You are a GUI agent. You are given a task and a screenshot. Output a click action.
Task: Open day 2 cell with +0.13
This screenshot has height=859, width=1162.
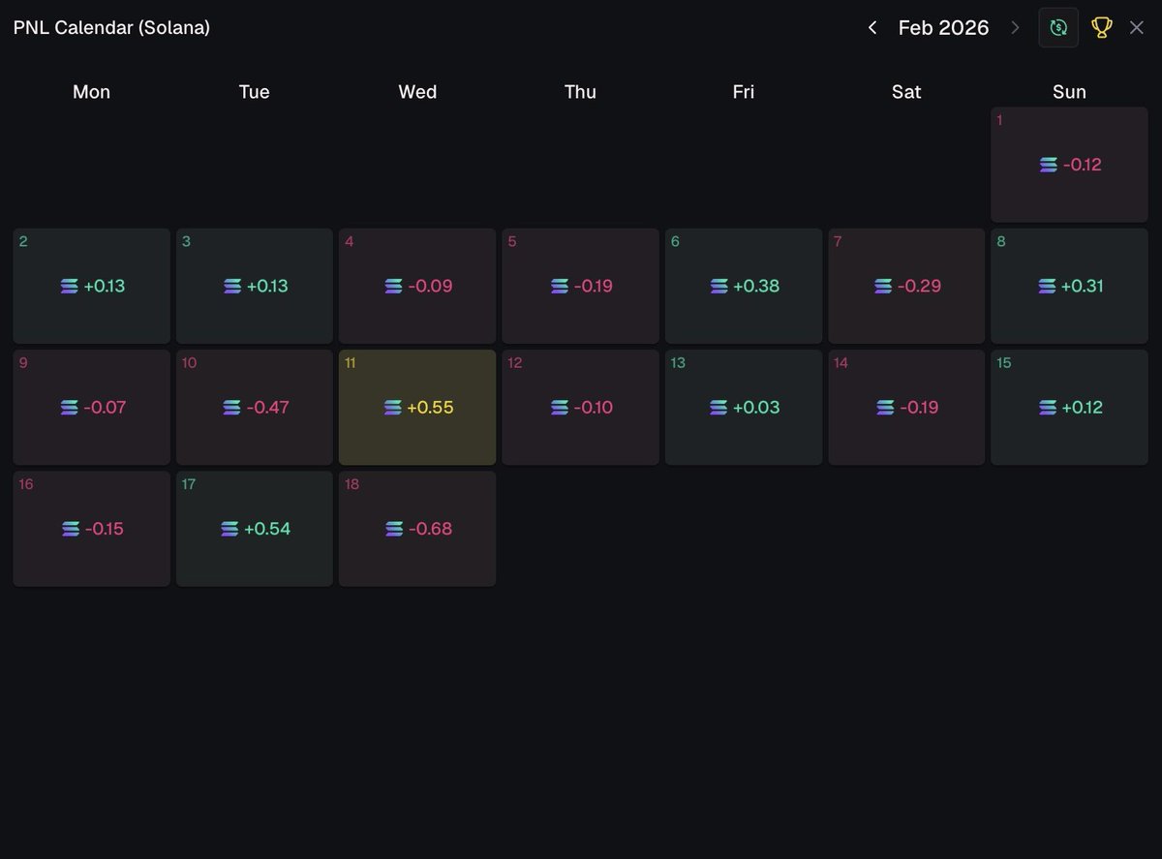pyautogui.click(x=92, y=286)
